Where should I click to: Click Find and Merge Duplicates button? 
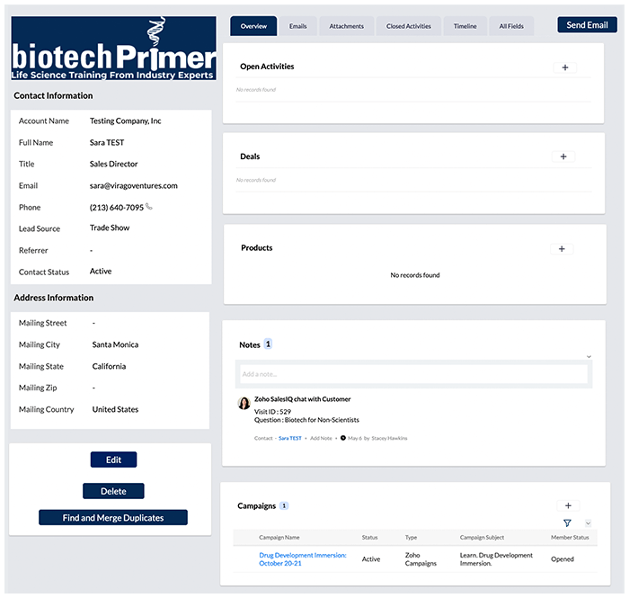tap(113, 518)
